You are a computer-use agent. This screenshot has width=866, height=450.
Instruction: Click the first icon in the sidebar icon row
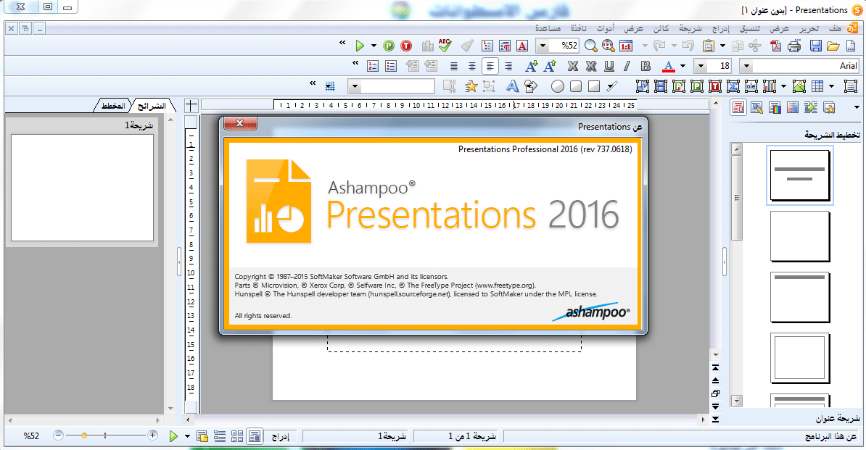point(738,107)
